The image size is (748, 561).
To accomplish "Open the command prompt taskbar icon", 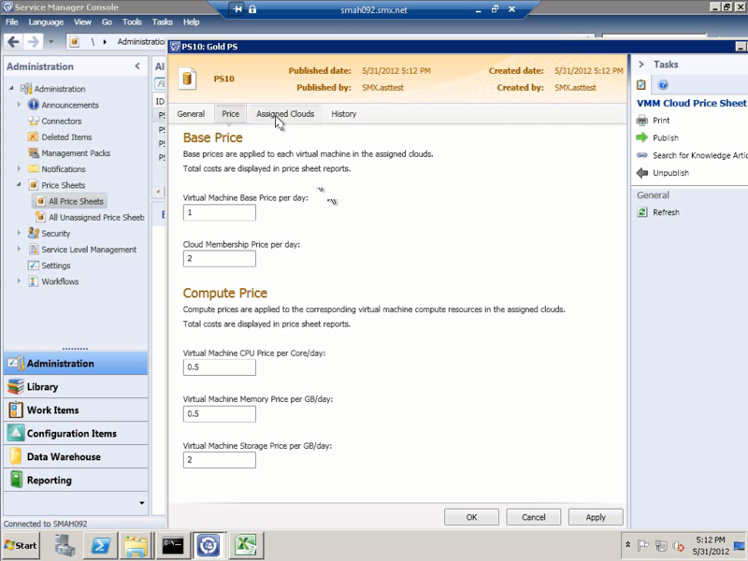I will click(173, 545).
